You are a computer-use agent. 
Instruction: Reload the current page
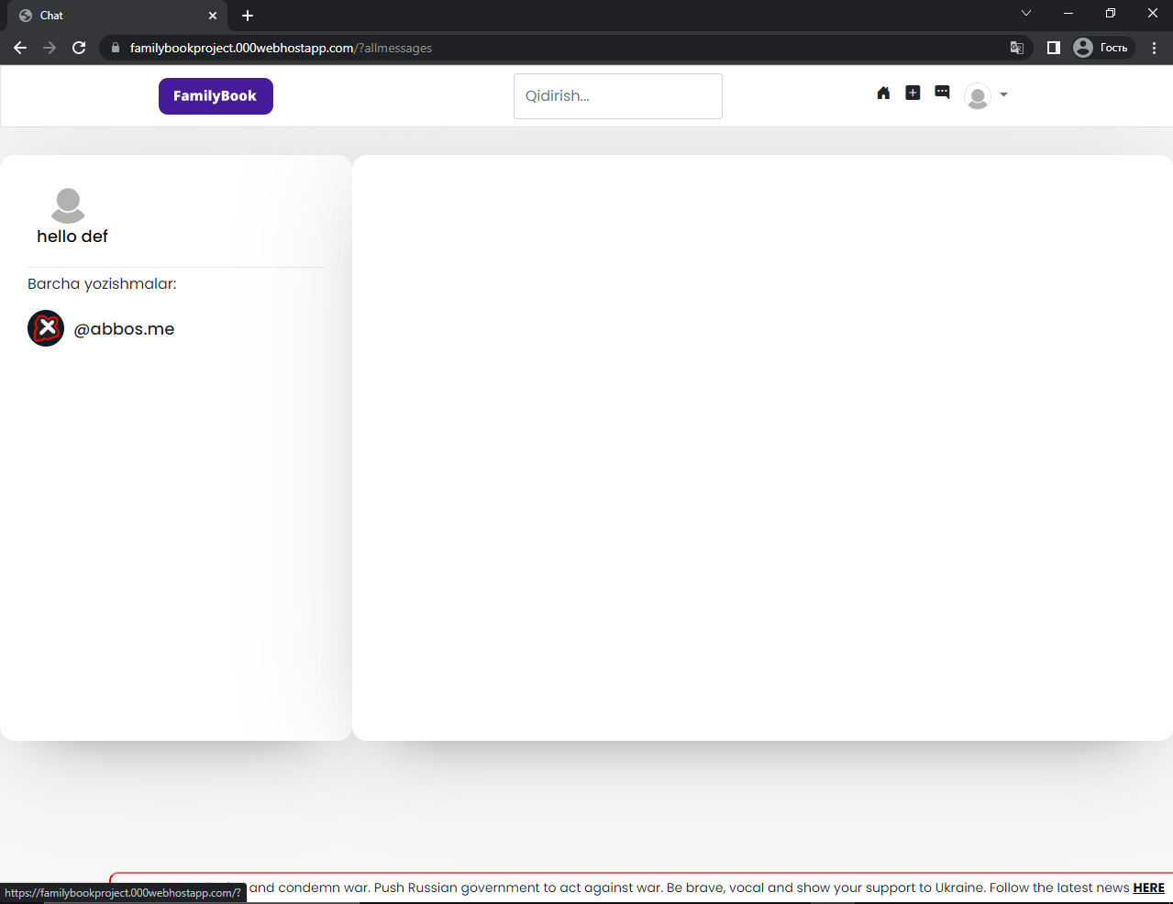pyautogui.click(x=79, y=48)
